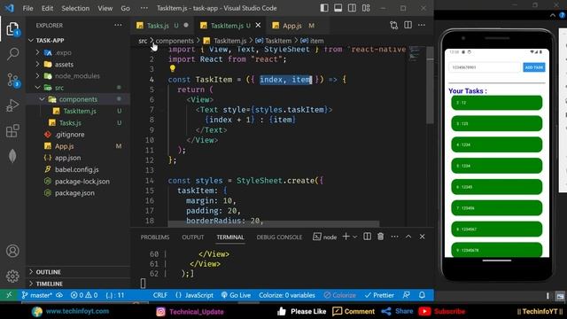The width and height of the screenshot is (567, 319).
Task: Click the notifications bell in status bar
Action: [422, 295]
